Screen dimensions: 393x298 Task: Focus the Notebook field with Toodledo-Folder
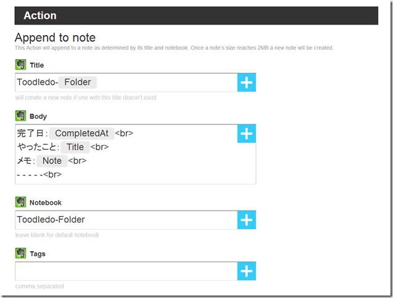126,220
